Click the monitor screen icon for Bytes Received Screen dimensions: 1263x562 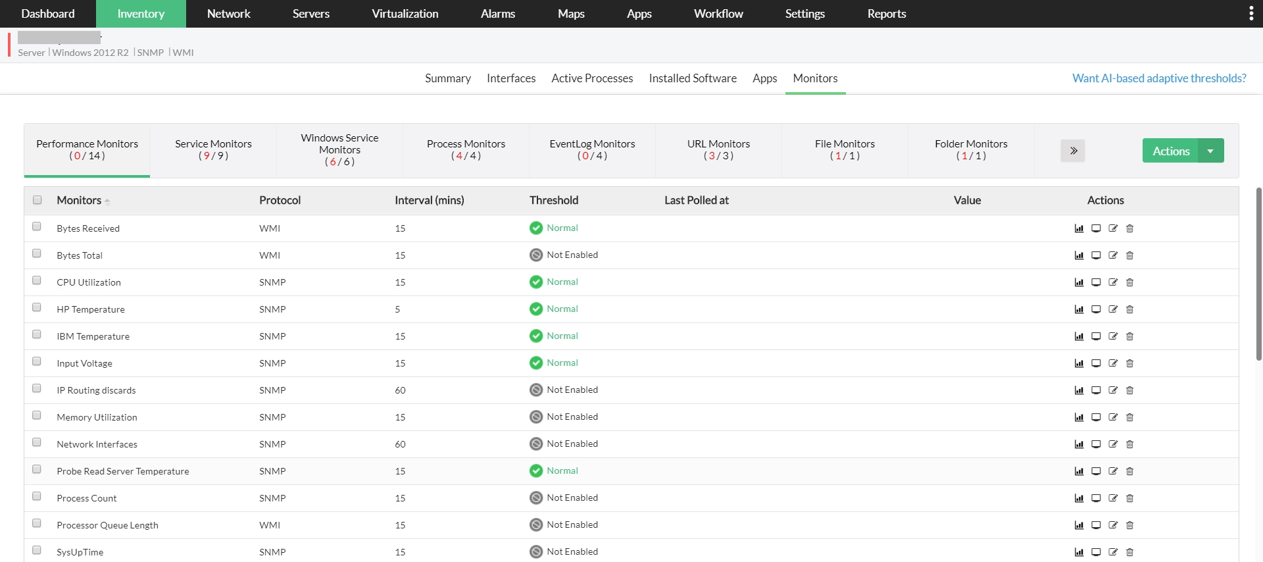(x=1096, y=228)
